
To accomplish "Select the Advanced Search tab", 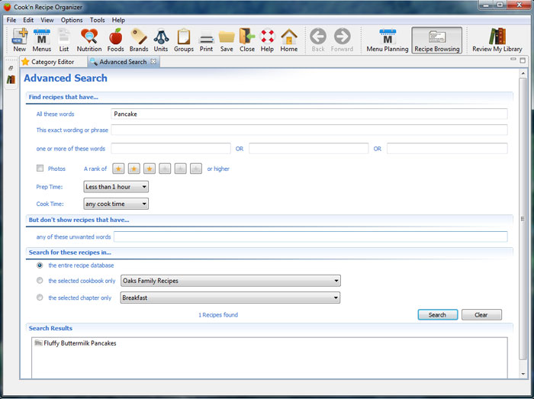I will [123, 62].
